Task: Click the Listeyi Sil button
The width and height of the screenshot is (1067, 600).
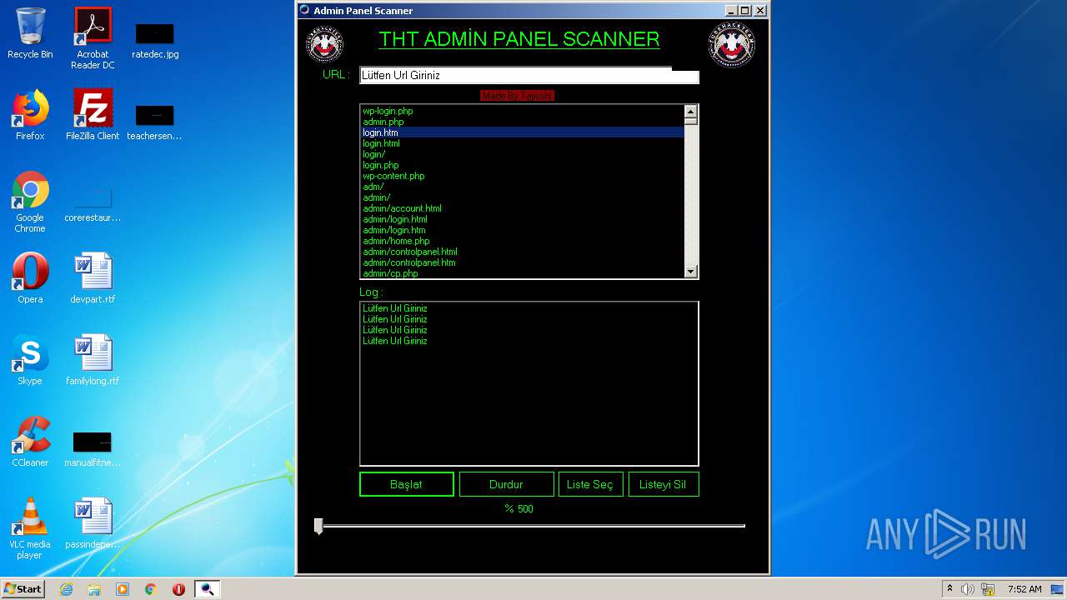Action: [x=663, y=484]
